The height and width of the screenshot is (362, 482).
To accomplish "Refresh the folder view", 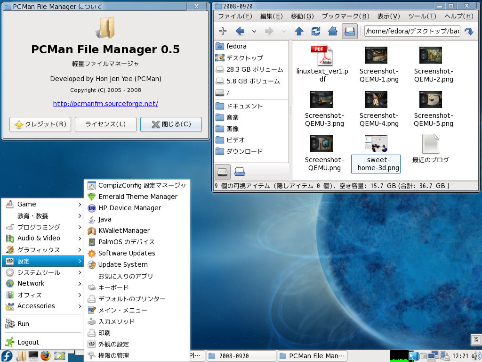I will 316,31.
